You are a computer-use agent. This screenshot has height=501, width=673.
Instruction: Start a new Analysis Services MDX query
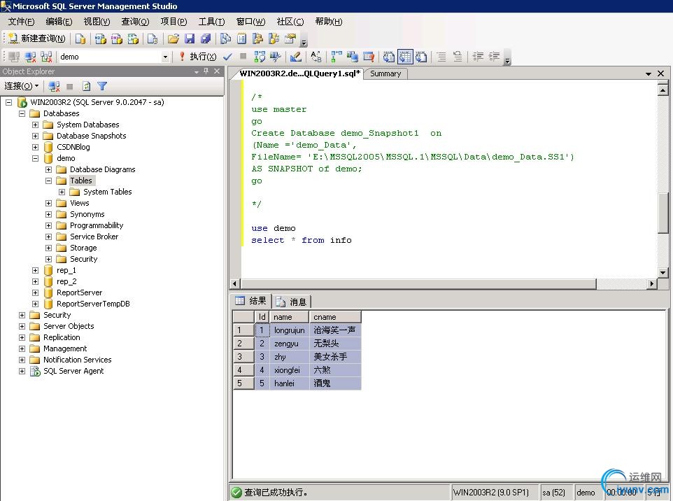pos(101,38)
